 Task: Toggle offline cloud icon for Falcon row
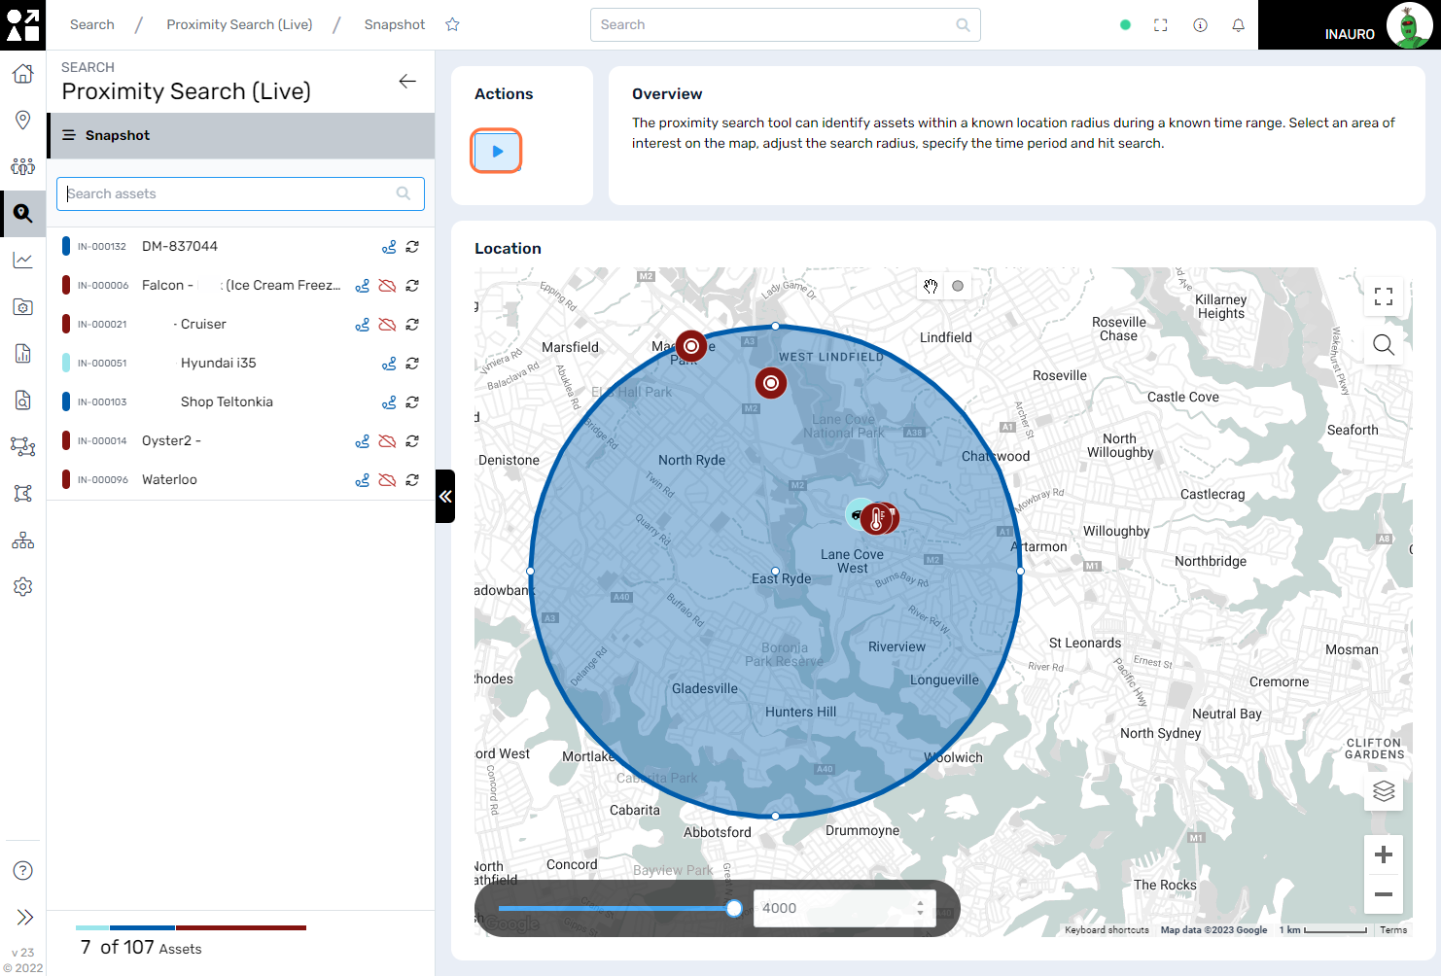[387, 286]
